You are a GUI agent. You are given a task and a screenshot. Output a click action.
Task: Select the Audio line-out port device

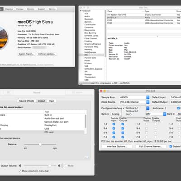pos(42,119)
